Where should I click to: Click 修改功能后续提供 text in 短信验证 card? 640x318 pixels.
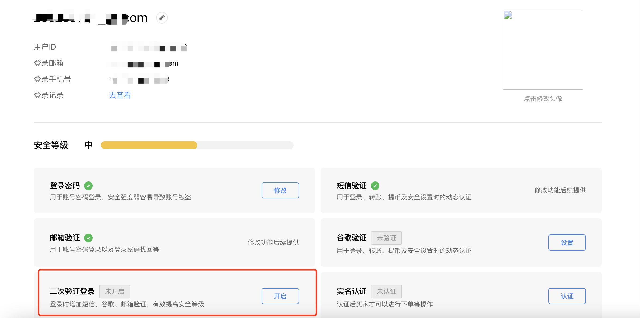(x=560, y=190)
